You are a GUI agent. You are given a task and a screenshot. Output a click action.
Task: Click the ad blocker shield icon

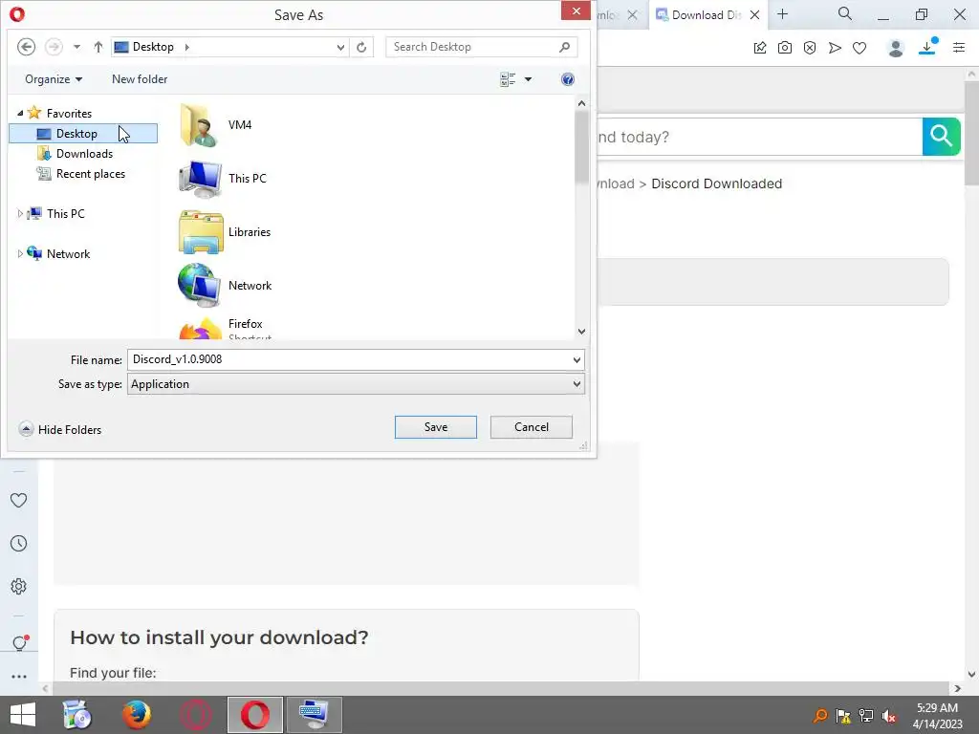810,48
